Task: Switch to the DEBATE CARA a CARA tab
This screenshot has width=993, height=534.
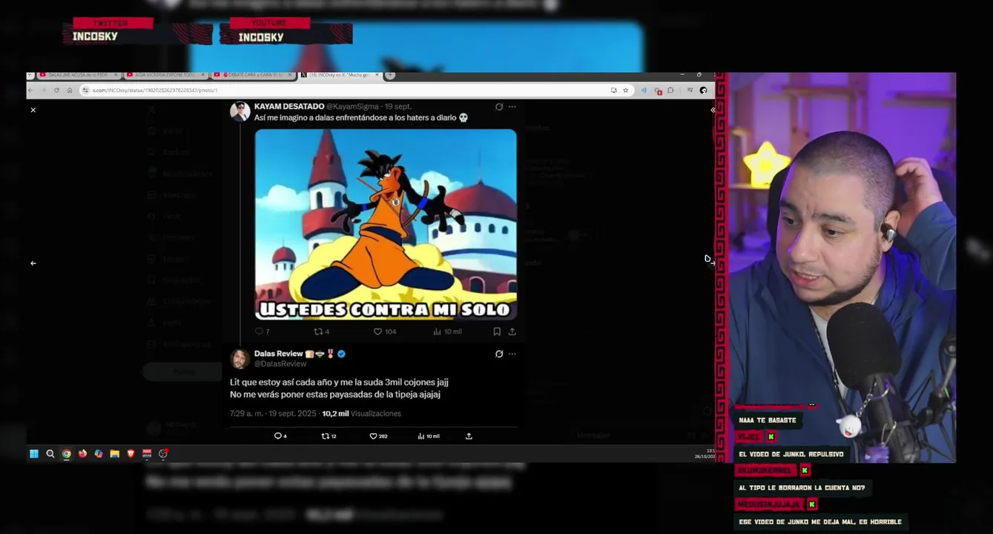Action: (x=252, y=75)
